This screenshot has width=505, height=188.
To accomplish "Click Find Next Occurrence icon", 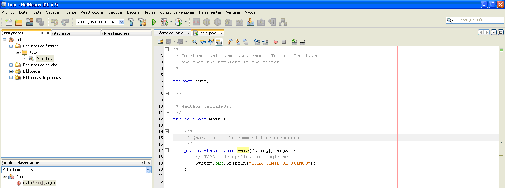I will pyautogui.click(x=211, y=42).
